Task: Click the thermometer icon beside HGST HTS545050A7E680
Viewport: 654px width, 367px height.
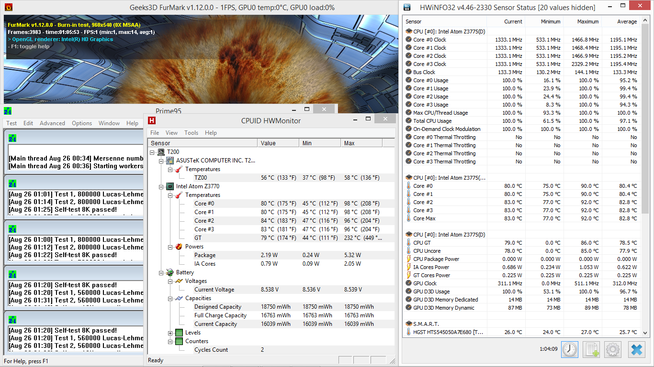Action: 409,332
